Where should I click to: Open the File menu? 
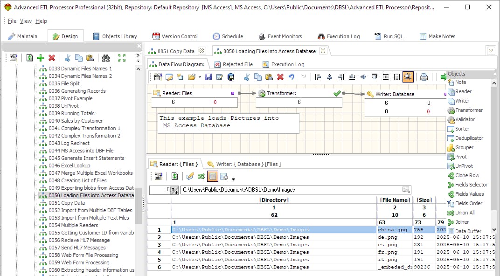click(x=12, y=21)
